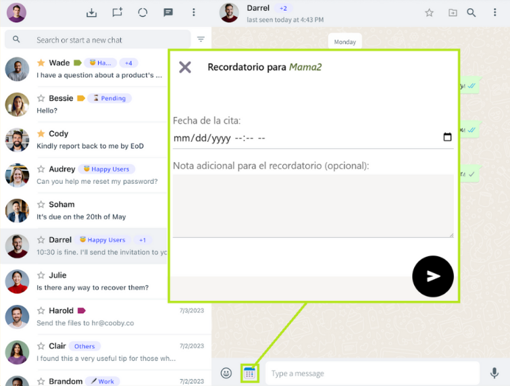Close the Recordatorio reminder popup

[x=184, y=67]
